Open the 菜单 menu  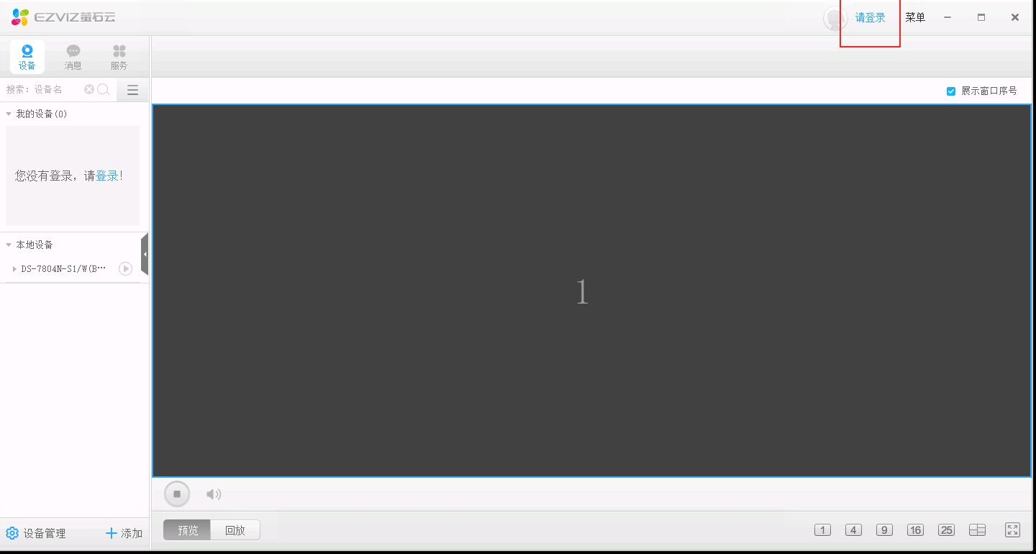coord(915,18)
